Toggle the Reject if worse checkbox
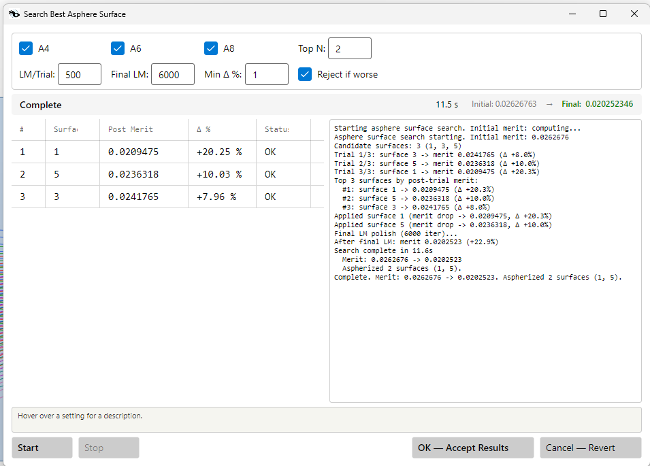 305,74
